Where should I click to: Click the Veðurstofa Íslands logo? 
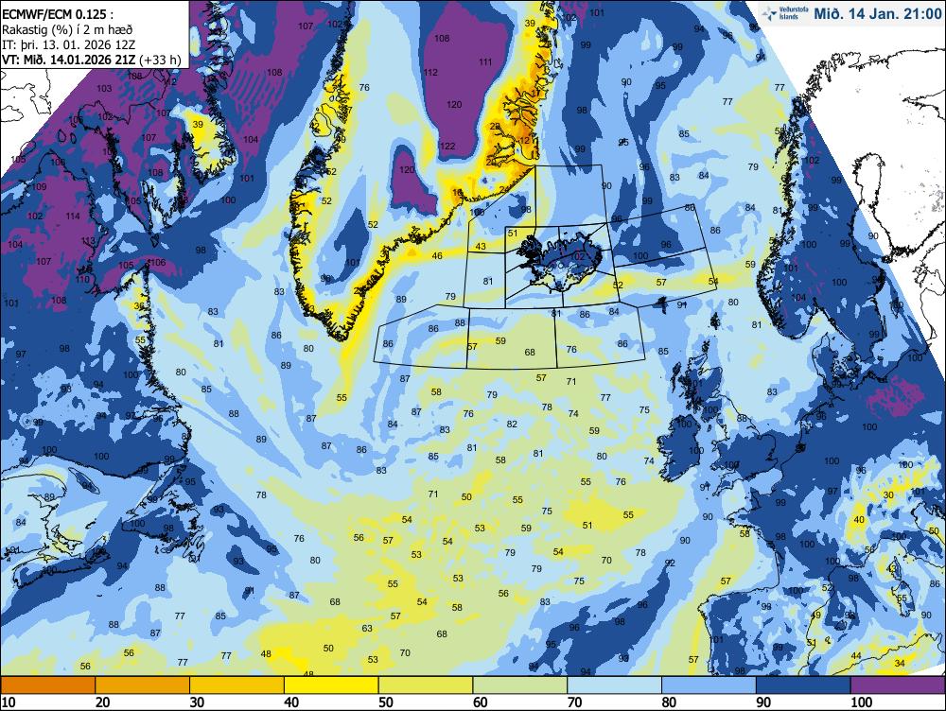pos(785,13)
